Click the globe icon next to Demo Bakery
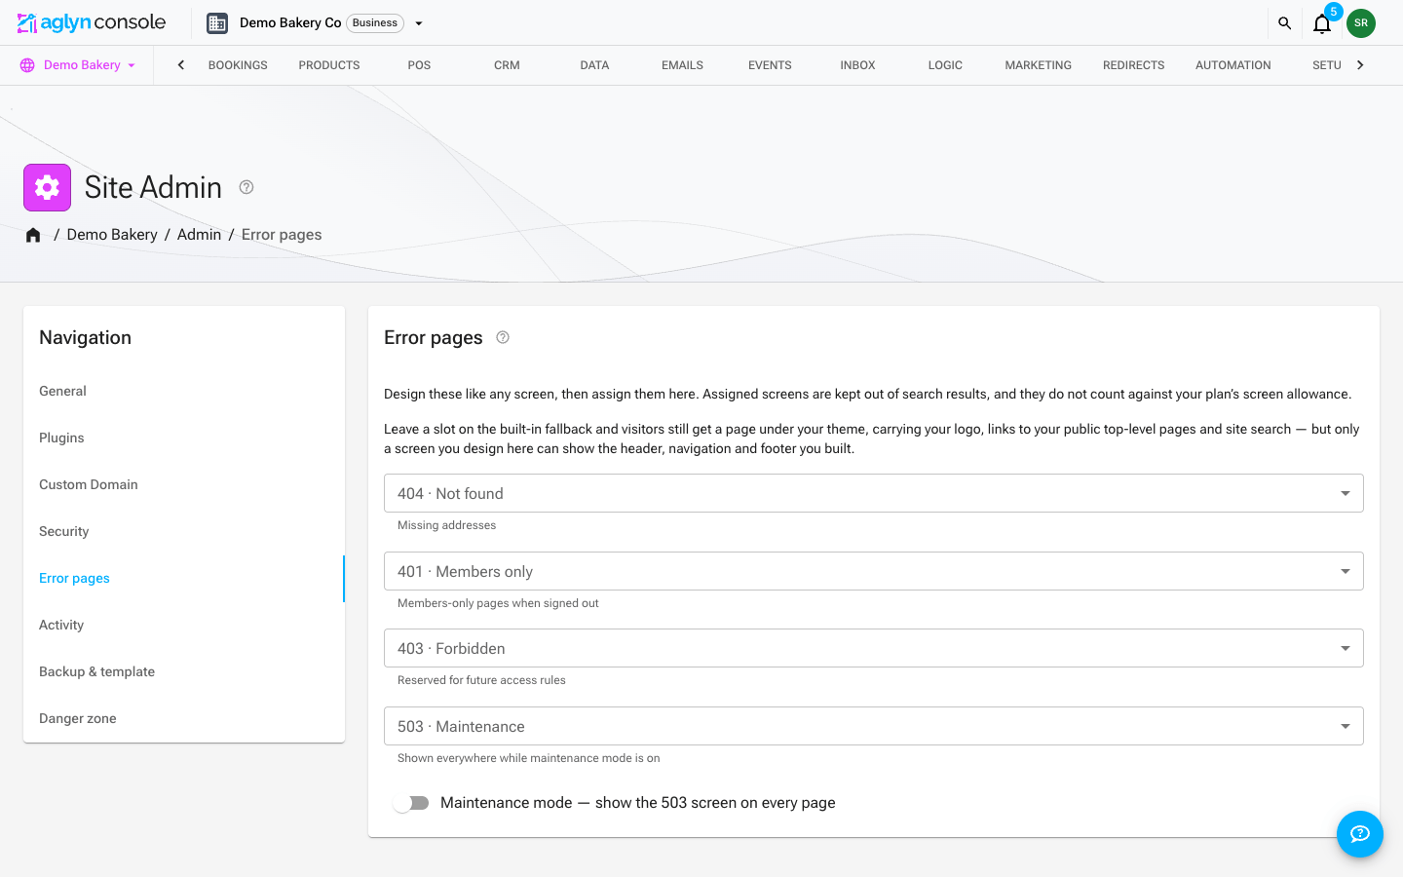 coord(27,65)
